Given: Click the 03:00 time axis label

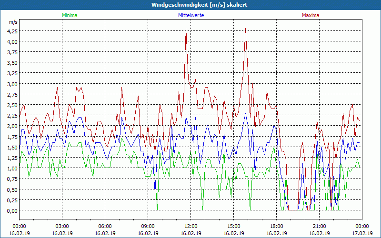Looking at the screenshot, I should [62, 227].
